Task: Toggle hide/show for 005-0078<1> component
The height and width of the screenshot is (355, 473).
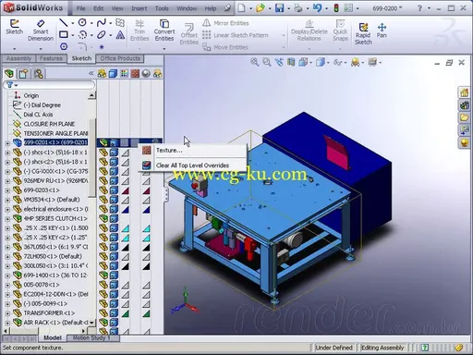Action: (103, 285)
